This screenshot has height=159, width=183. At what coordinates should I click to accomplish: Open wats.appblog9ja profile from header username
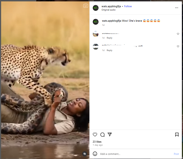coord(111,6)
